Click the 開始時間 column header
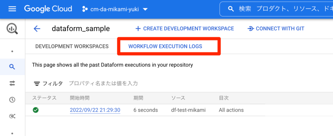Viewport: 333px width, 136px height. tap(80, 98)
